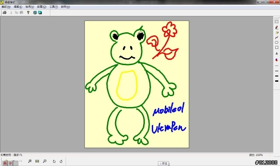Click the red 無 input method indicator
This screenshot has width=280, height=166.
point(5,163)
